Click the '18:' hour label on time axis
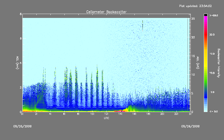Screen dimensions: 224x140 click(148, 114)
